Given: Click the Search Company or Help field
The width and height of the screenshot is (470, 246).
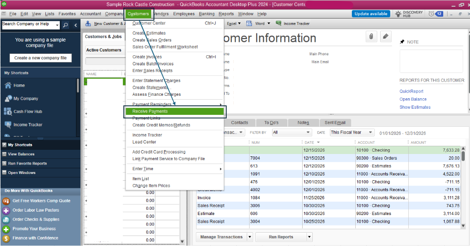Looking at the screenshot, I should point(28,24).
